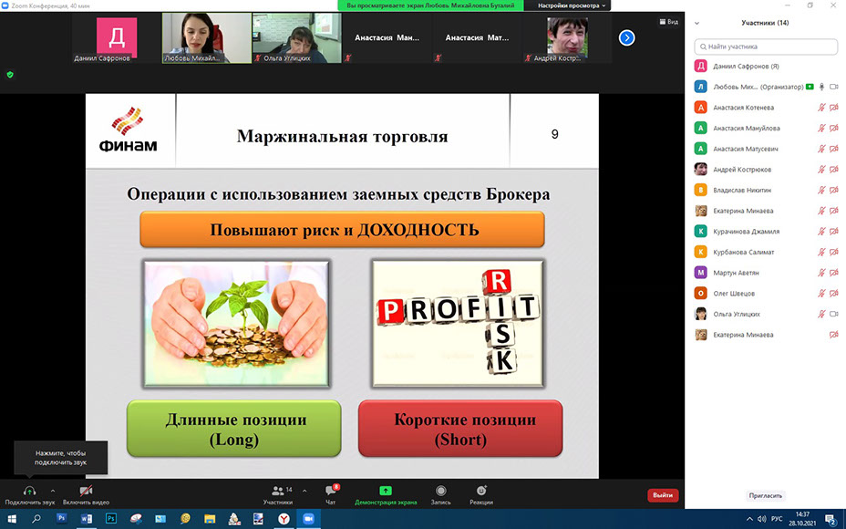This screenshot has width=846, height=529.
Task: Toggle the РУС keyboard language indicator
Action: (x=777, y=518)
